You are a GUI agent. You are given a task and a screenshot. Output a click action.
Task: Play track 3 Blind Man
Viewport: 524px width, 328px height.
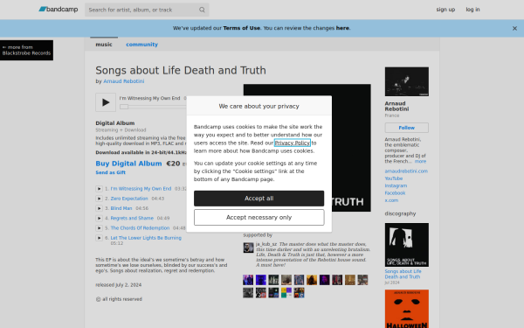pyautogui.click(x=99, y=208)
